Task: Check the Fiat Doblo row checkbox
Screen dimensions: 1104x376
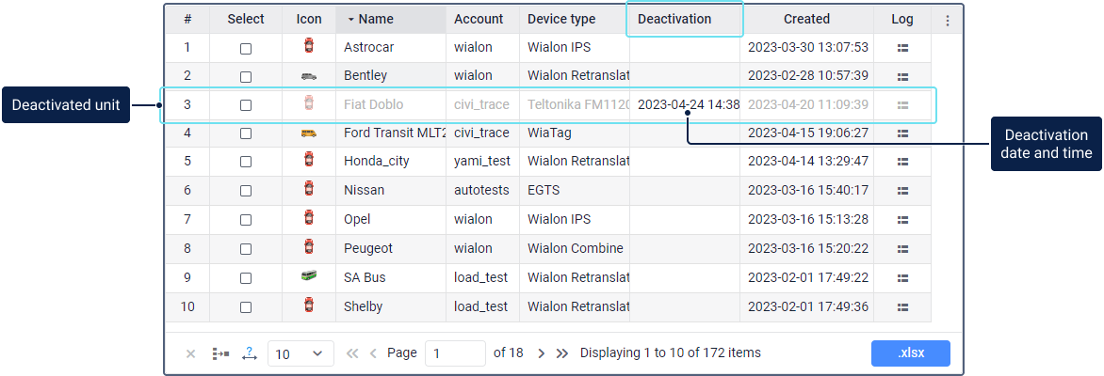Action: [246, 105]
